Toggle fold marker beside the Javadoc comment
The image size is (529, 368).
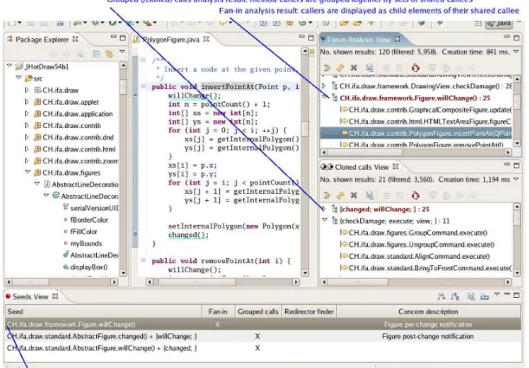click(x=143, y=60)
